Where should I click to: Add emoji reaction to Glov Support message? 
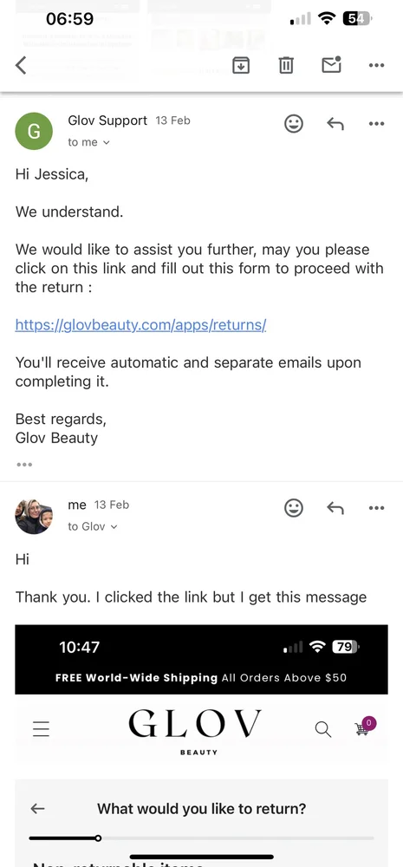[x=294, y=123]
